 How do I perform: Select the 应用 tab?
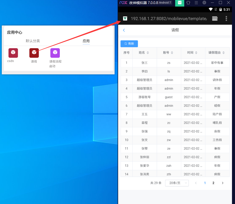[86, 41]
